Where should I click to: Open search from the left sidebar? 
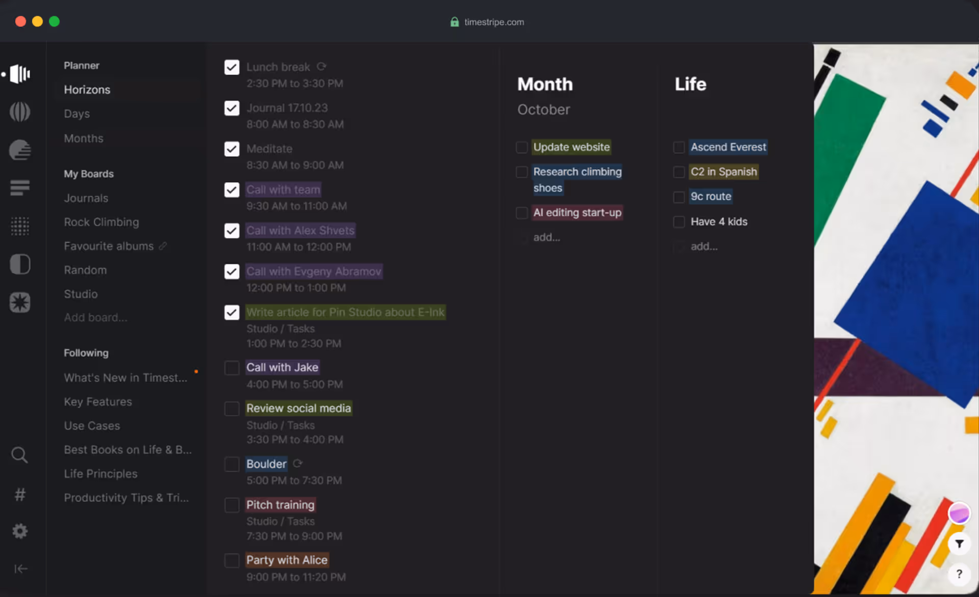tap(19, 455)
